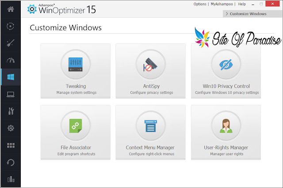
Task: Open the Help menu
Action: [x=242, y=4]
